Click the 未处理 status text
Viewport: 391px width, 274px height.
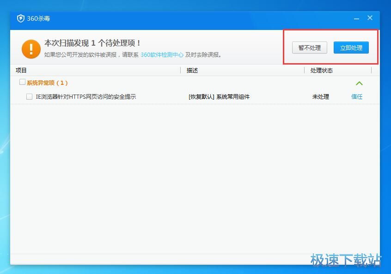point(321,96)
